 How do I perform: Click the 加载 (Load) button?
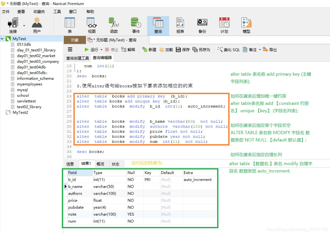click(x=166, y=50)
